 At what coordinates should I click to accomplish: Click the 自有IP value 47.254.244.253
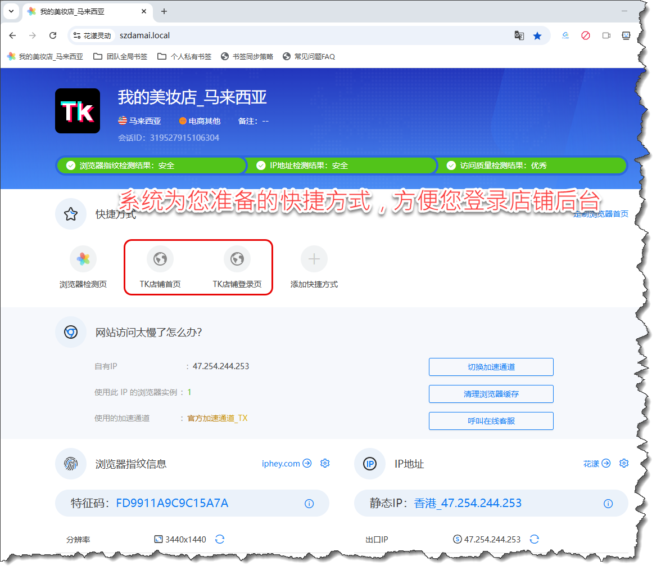[221, 366]
